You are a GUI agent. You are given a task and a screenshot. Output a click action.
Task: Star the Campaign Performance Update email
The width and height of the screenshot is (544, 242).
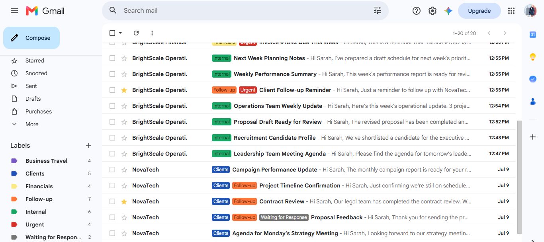[124, 170]
